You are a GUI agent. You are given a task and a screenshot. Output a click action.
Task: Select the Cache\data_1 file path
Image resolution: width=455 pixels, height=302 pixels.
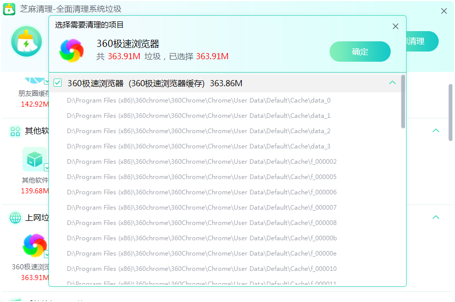click(198, 116)
